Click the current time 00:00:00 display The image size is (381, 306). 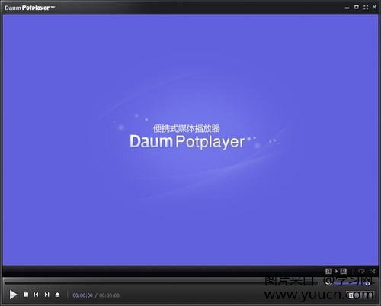tap(83, 295)
